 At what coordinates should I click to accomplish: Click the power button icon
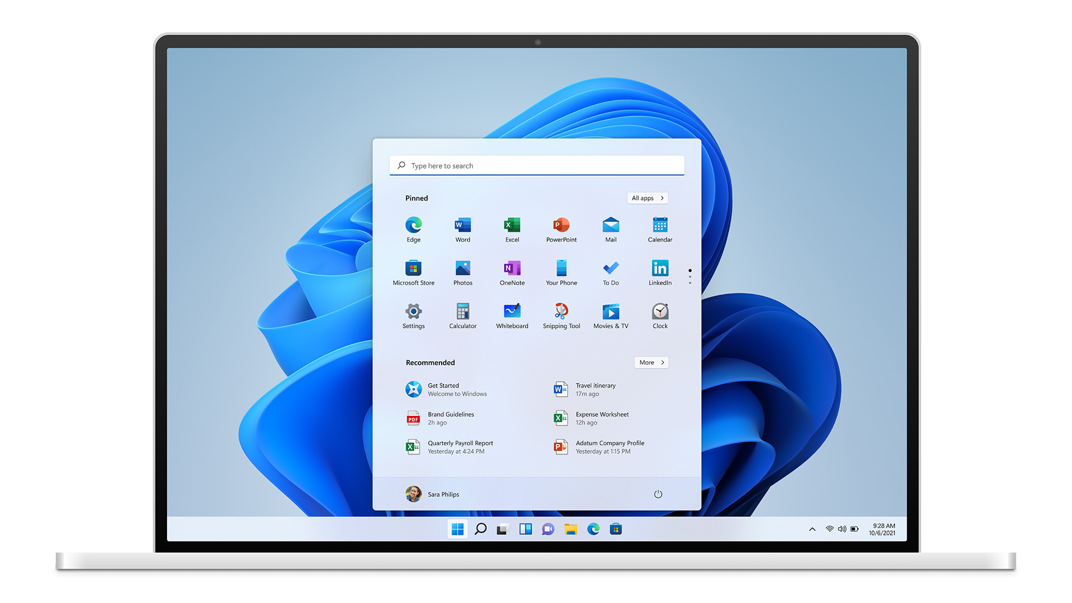pos(658,494)
